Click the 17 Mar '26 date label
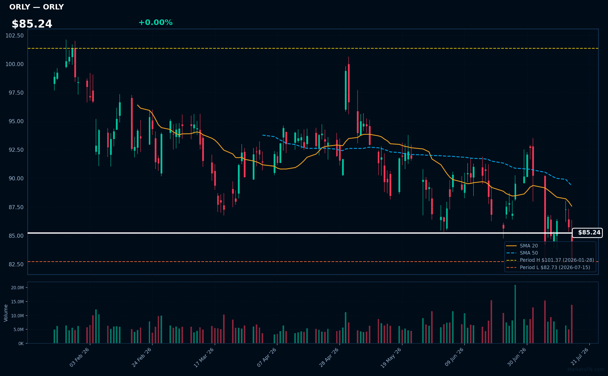 point(204,357)
